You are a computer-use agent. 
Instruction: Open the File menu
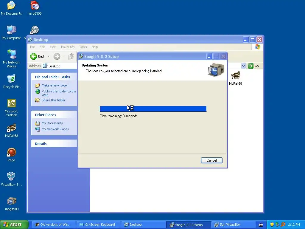click(32, 47)
